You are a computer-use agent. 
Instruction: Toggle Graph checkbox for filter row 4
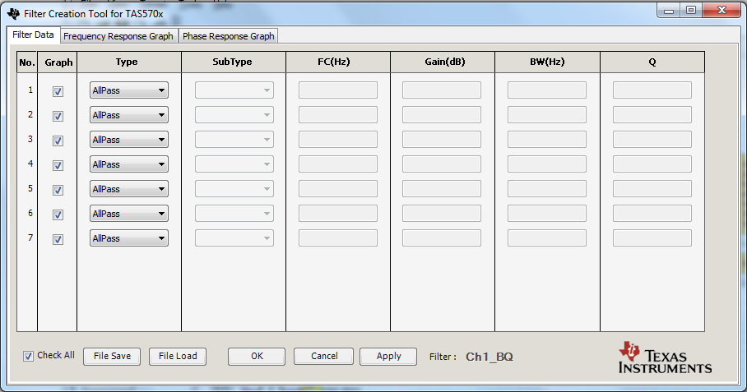(58, 165)
